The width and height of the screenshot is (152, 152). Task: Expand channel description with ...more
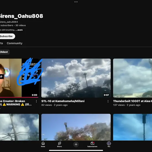[x=19, y=30]
